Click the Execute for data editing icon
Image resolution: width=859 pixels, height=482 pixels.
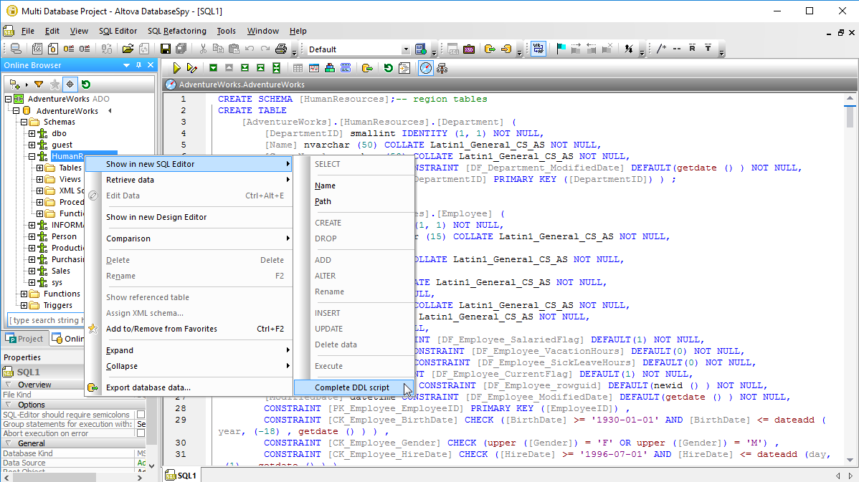pos(191,68)
